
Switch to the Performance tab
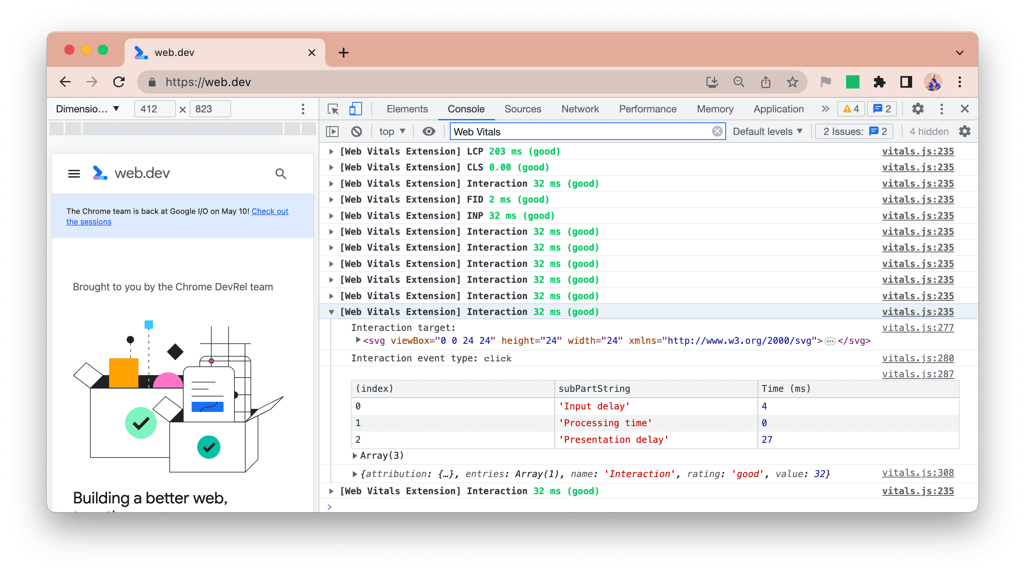point(647,108)
